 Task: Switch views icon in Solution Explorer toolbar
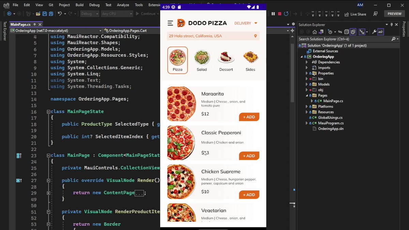click(x=322, y=32)
